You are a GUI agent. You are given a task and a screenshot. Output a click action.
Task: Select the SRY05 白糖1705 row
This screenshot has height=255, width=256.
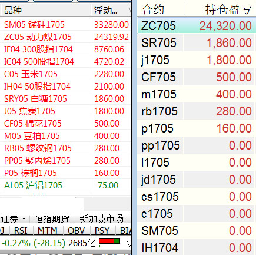(x=66, y=99)
